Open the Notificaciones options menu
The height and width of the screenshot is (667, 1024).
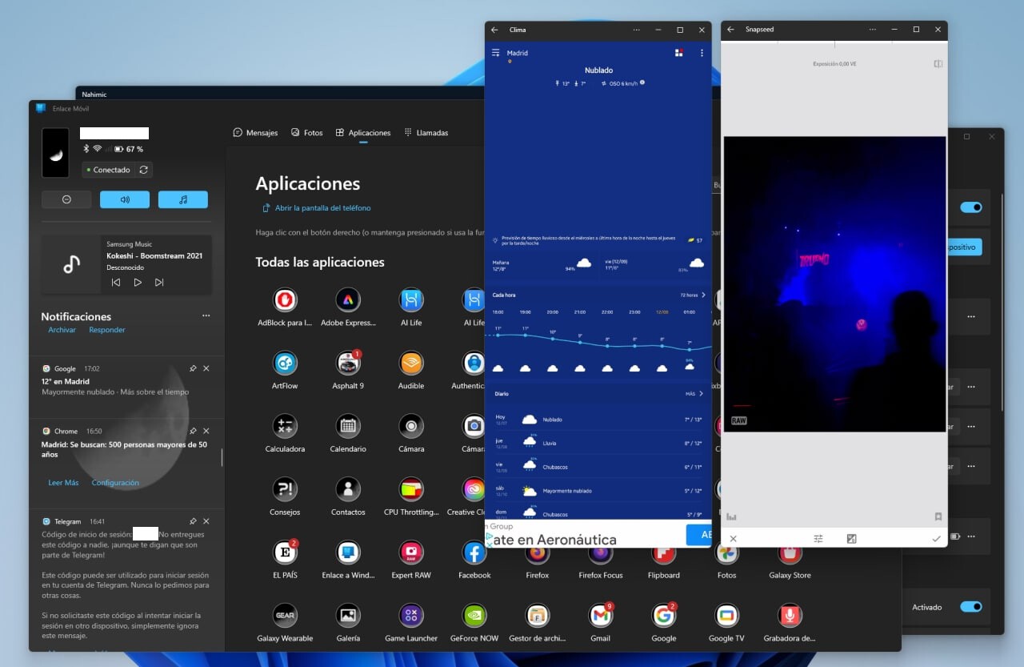coord(206,315)
